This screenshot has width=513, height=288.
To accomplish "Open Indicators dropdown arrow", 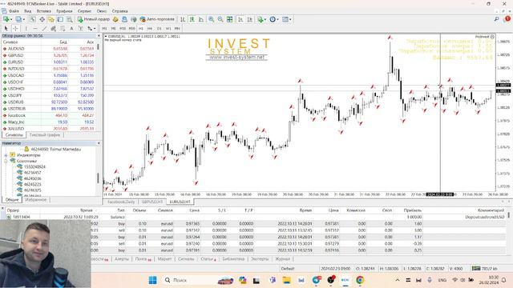I will [265, 19].
